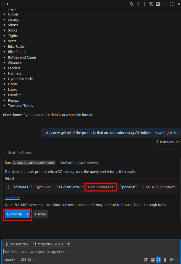
Task: Click the Tires and Tubes list item
Action: [x=20, y=106]
